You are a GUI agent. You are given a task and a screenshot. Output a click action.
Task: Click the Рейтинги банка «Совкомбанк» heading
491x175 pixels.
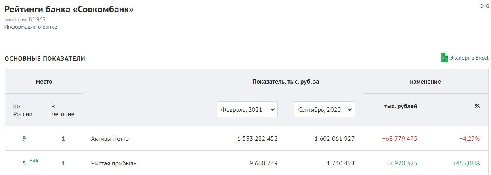pos(69,9)
